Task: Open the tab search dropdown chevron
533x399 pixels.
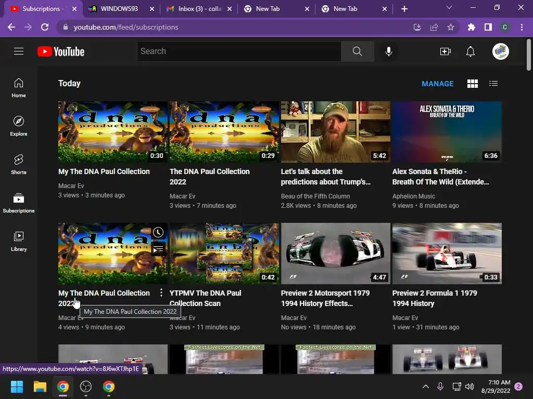Action: (x=449, y=7)
